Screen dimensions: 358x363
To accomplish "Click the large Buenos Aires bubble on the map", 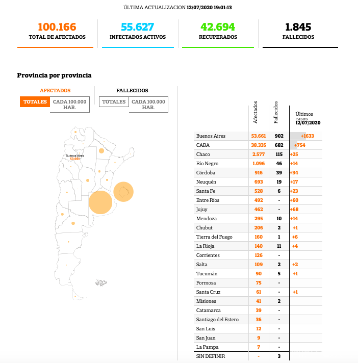I will (x=100, y=202).
